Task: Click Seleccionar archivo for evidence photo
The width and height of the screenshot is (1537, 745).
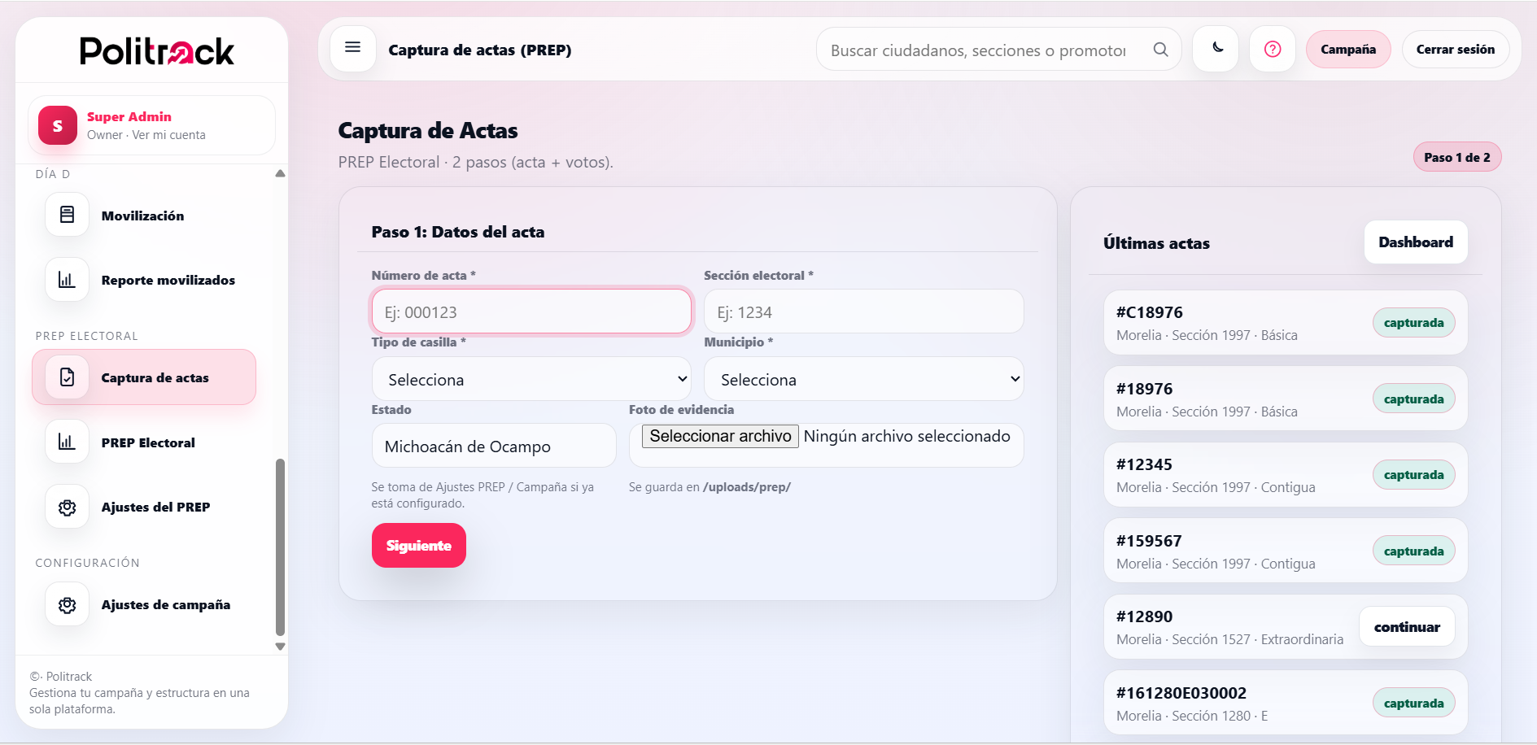Action: point(719,436)
